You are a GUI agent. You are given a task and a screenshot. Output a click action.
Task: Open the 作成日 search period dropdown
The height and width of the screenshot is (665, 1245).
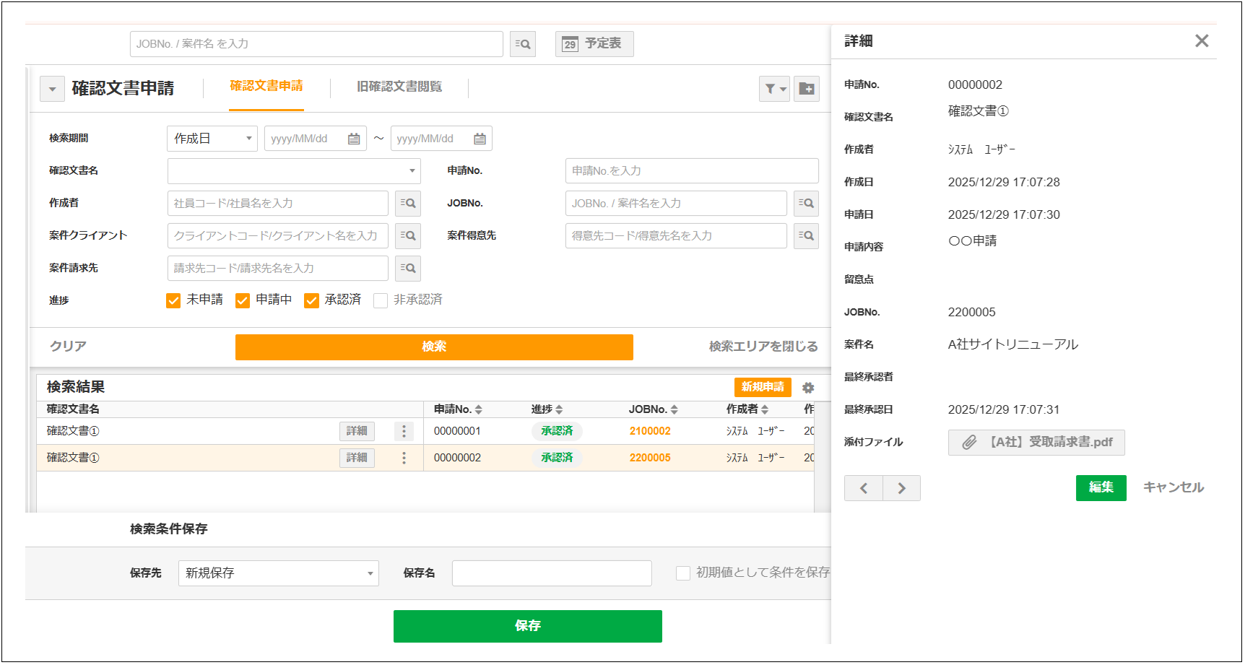212,139
